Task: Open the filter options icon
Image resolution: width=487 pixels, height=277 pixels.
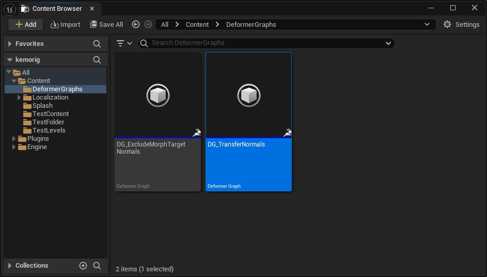Action: [124, 43]
